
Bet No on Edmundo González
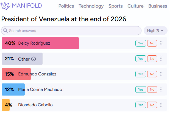pos(152,74)
